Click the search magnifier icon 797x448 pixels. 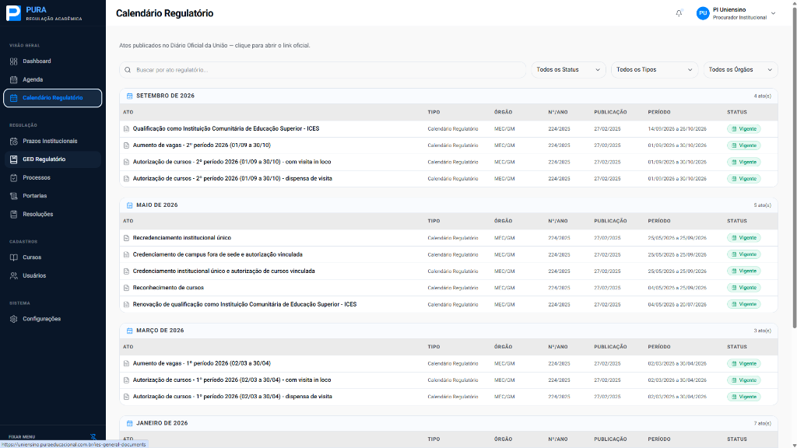[128, 70]
